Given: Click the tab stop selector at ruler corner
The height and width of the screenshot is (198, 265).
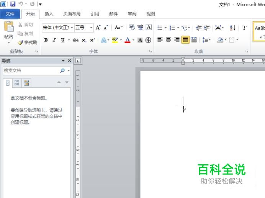Looking at the screenshot, I should [78, 61].
